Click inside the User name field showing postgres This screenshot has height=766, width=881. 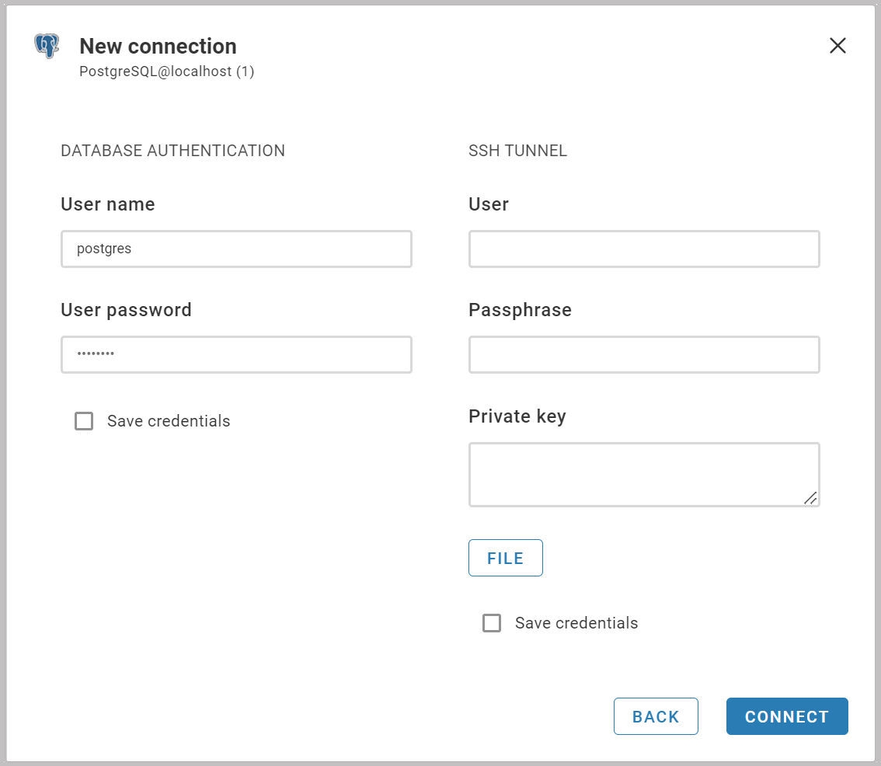pos(236,249)
